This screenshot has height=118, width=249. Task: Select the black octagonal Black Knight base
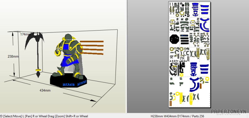[x=68, y=81]
